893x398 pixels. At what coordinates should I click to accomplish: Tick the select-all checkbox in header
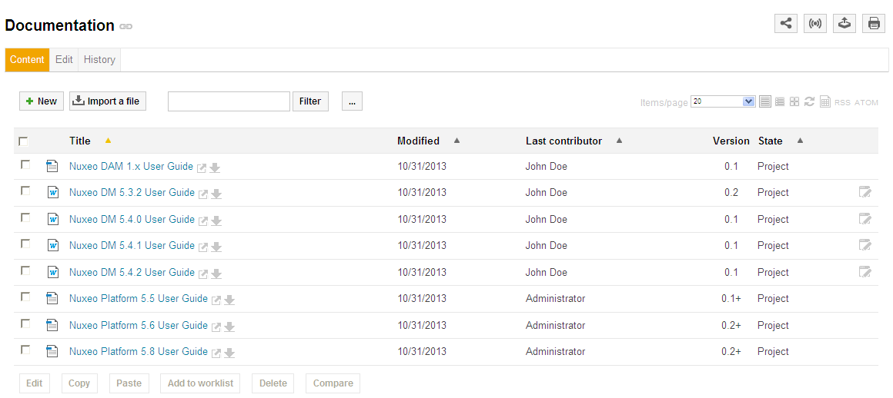(23, 141)
